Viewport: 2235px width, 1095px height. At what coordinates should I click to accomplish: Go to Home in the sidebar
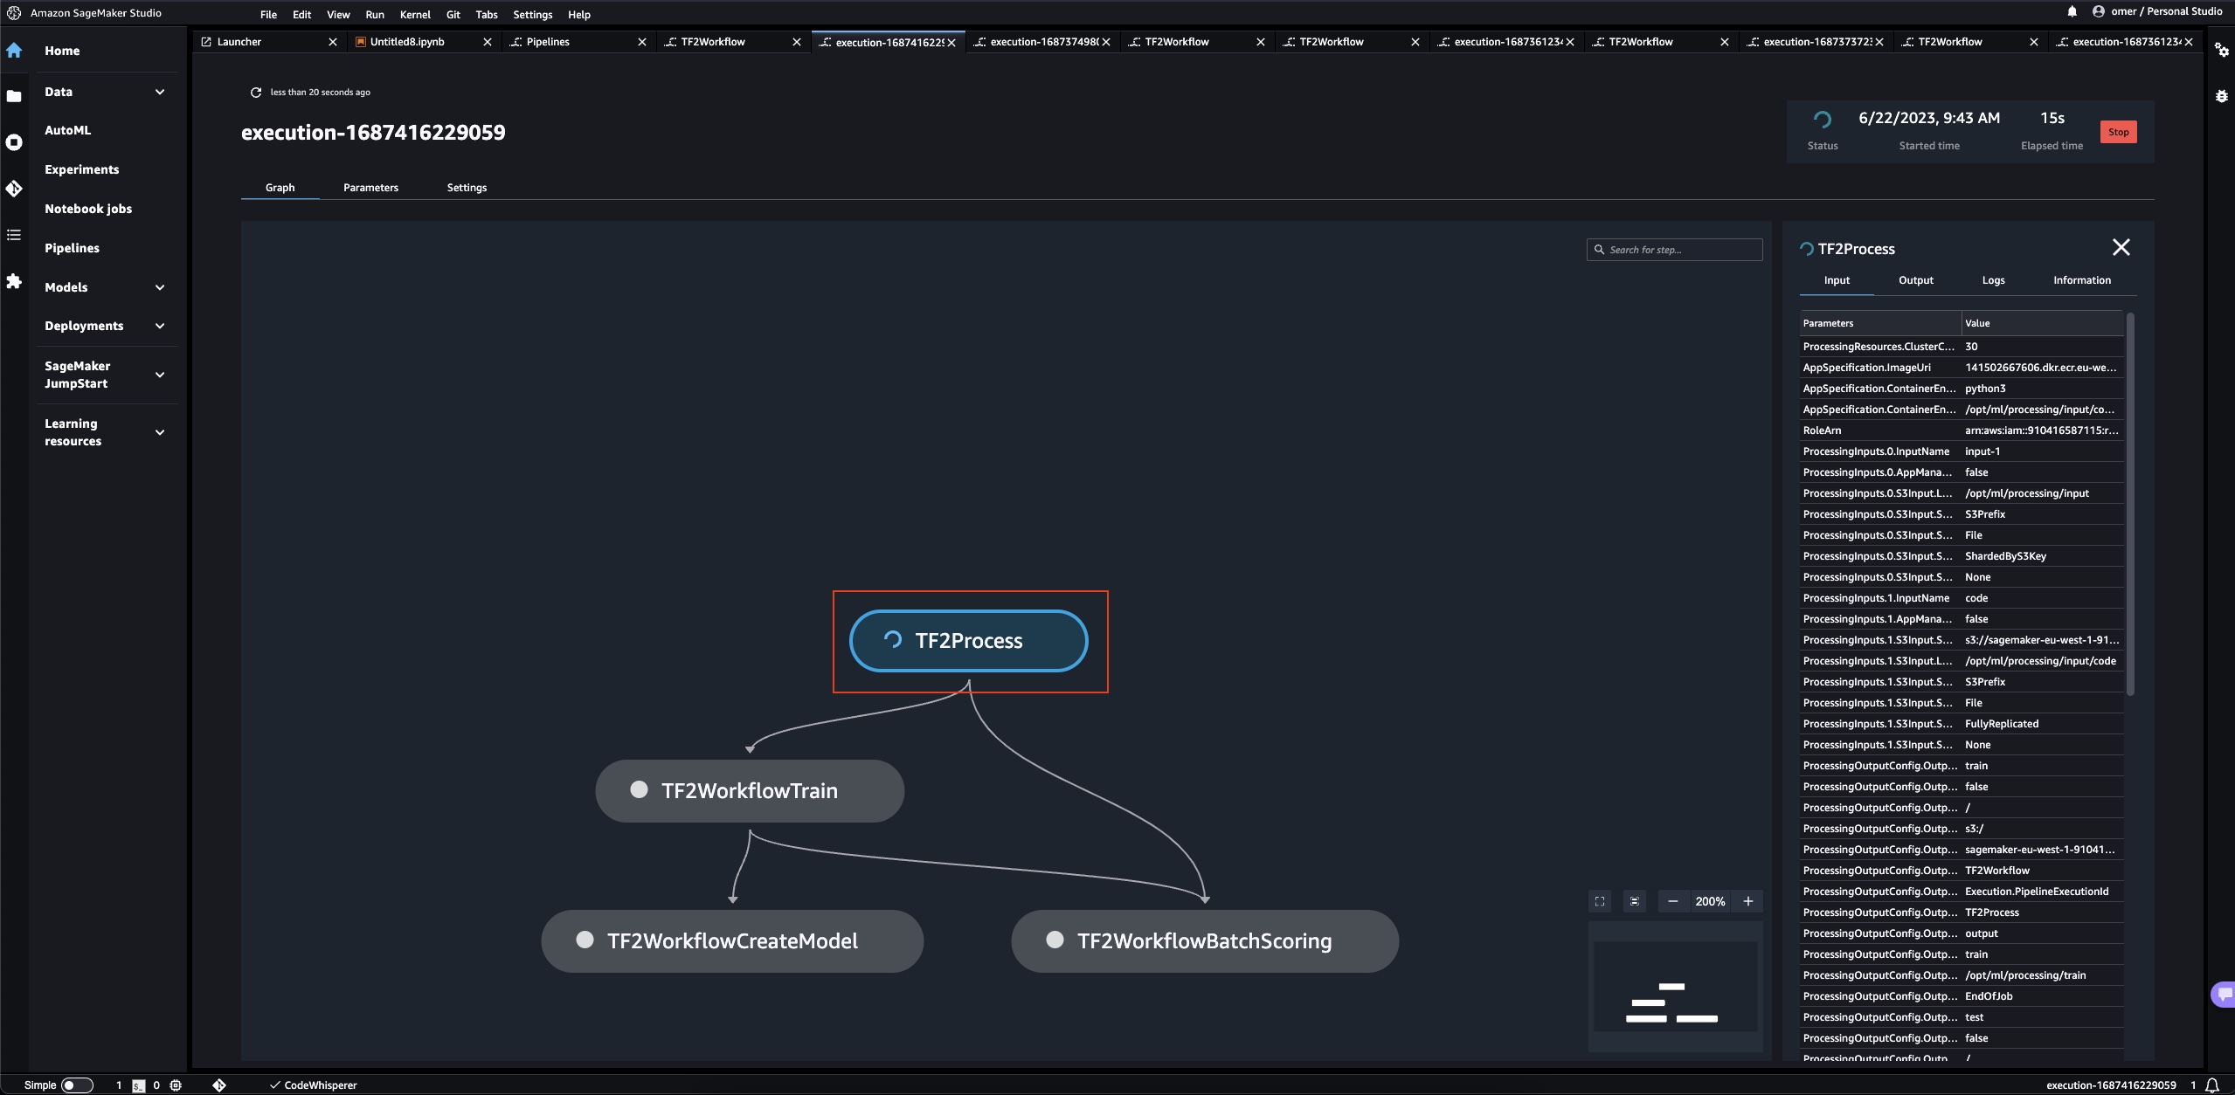tap(62, 51)
